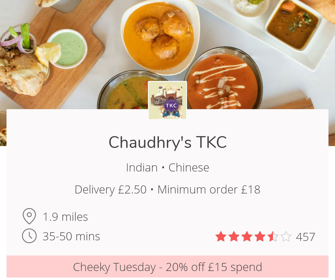Click the half-filled fifth rating star

[273, 236]
